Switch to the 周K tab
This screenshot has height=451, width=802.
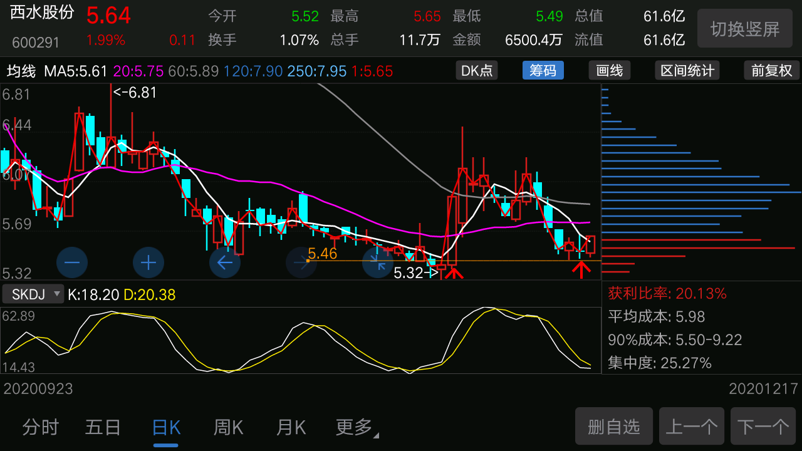point(228,428)
